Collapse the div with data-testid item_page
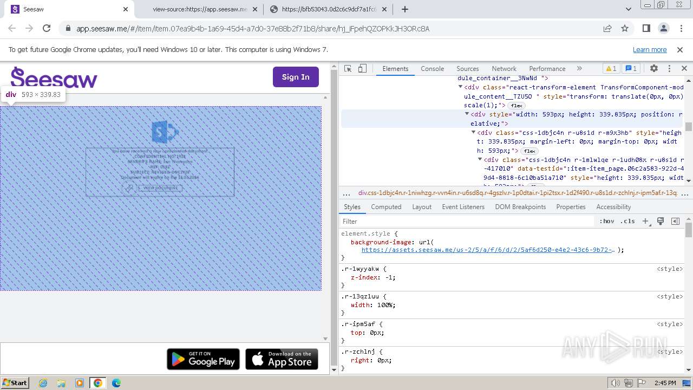This screenshot has width=693, height=390. pos(480,160)
